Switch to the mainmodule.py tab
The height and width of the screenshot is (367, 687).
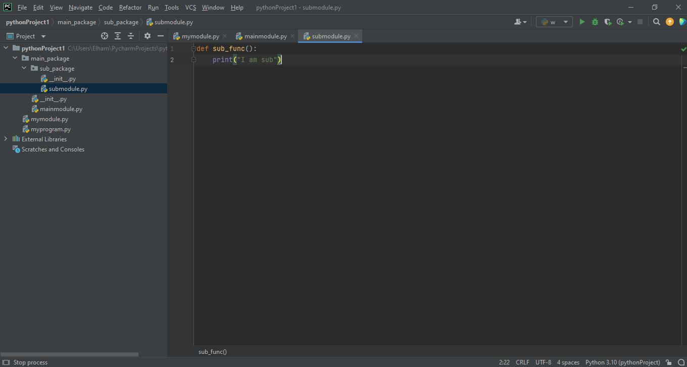click(265, 36)
